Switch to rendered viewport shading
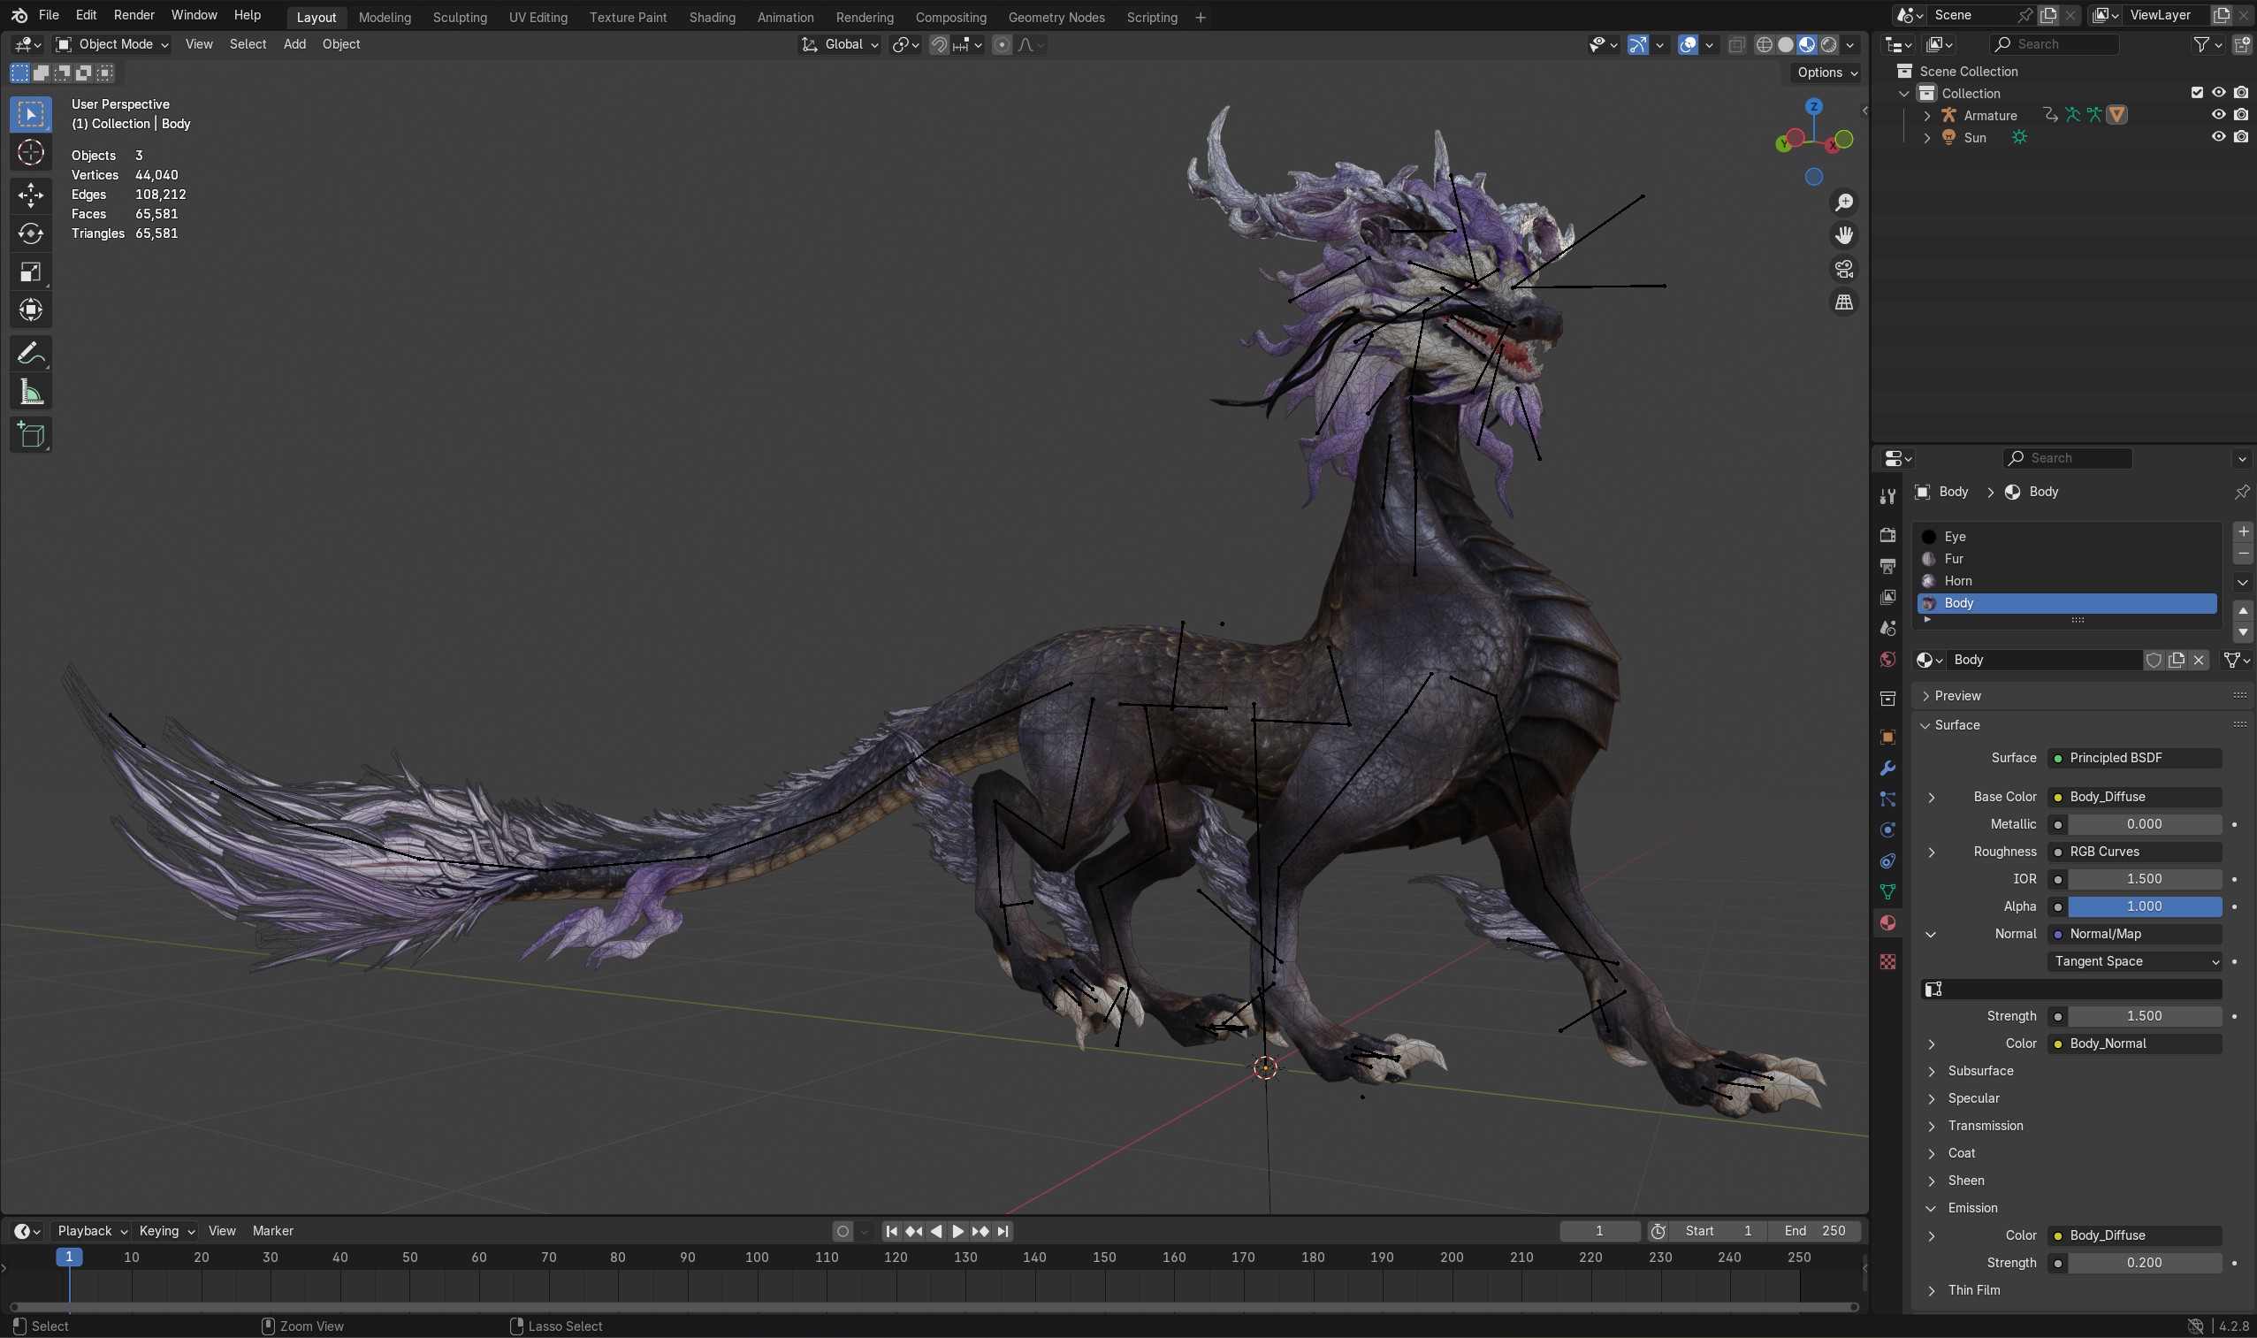The image size is (2257, 1338). 1829,44
